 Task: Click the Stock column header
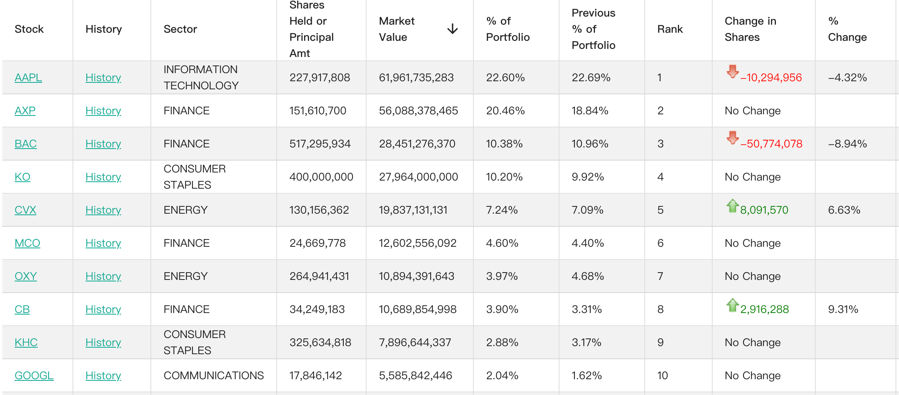(29, 29)
